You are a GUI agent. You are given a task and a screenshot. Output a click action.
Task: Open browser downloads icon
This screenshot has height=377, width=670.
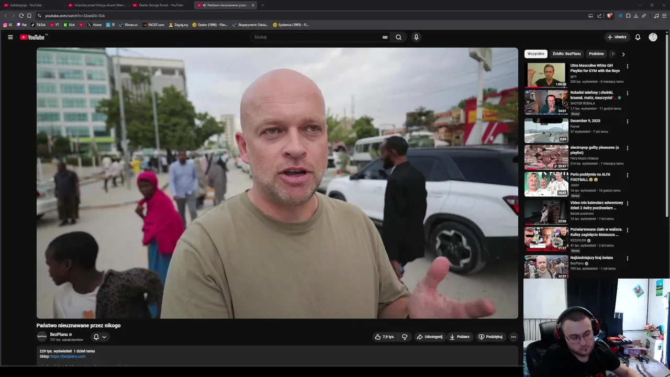point(636,16)
